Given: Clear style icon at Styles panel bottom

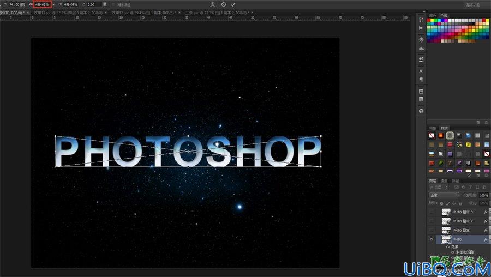Looking at the screenshot, I should (469, 175).
